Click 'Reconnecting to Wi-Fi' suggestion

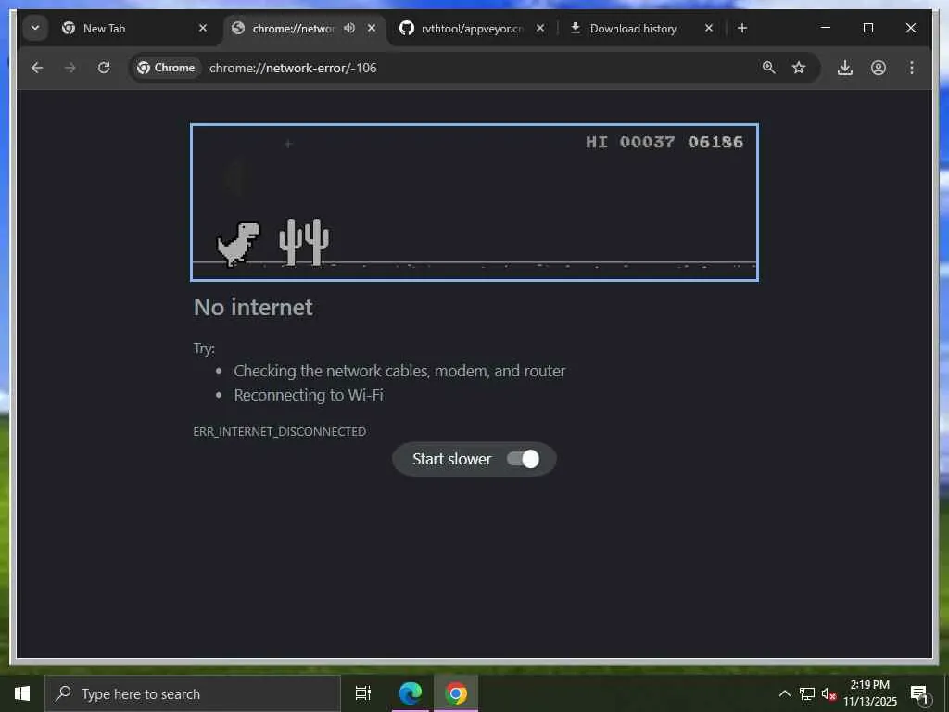[309, 395]
